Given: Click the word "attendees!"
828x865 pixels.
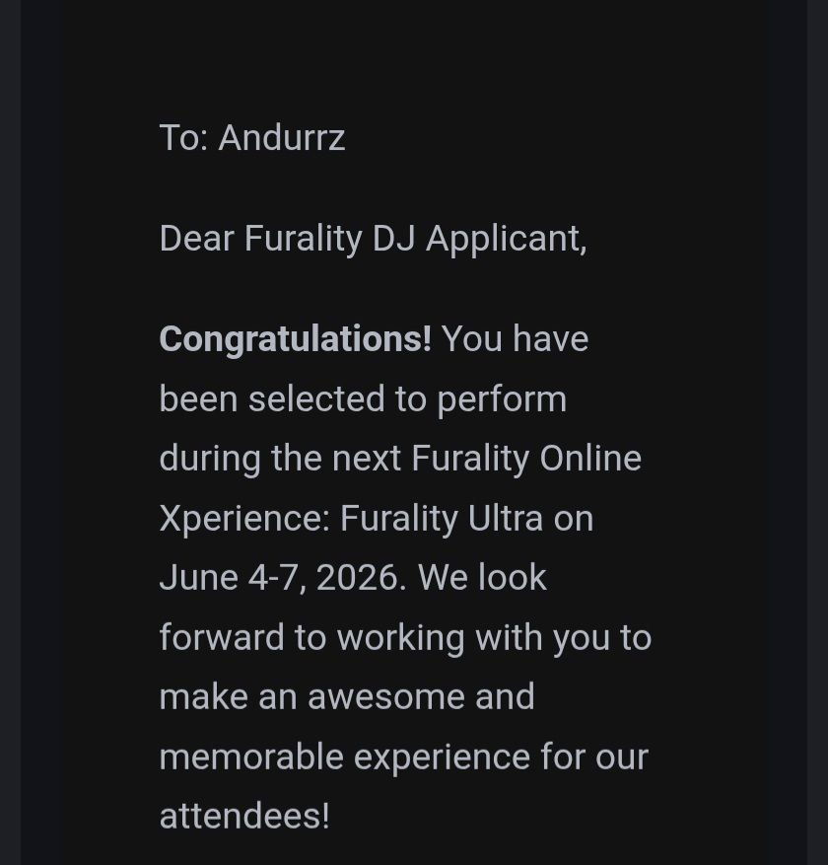Looking at the screenshot, I should [x=244, y=817].
